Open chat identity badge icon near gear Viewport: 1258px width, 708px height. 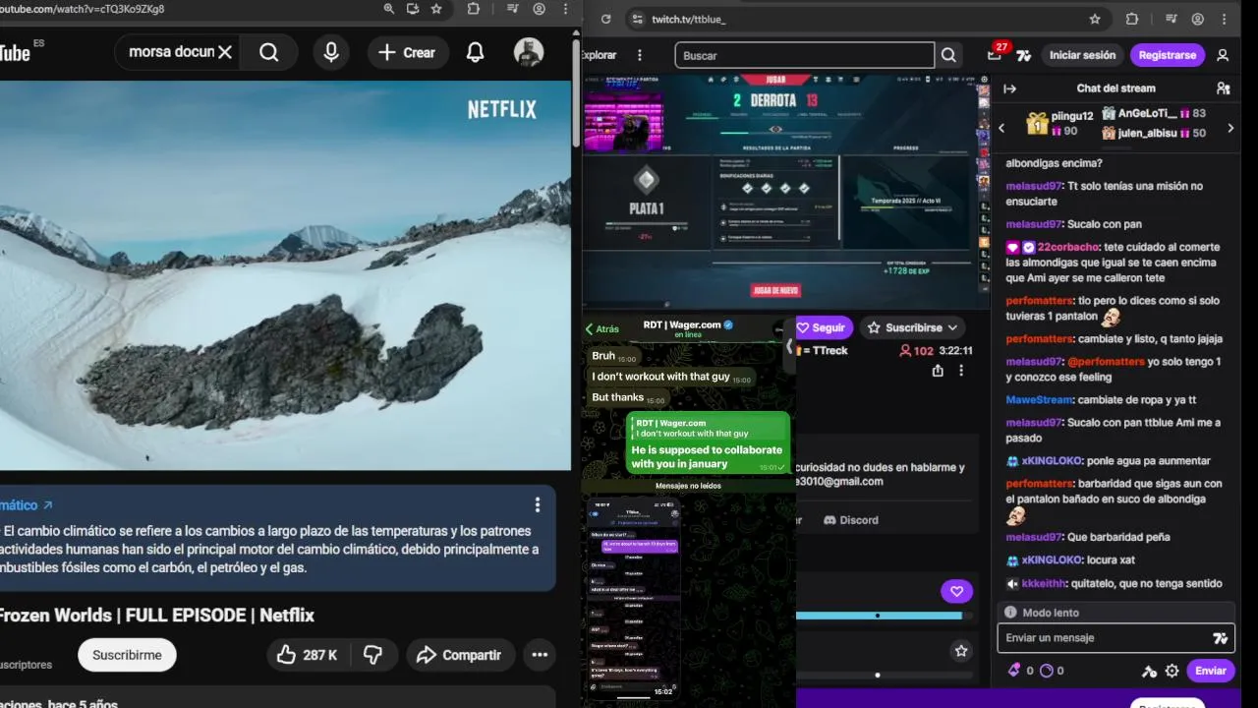click(1149, 671)
